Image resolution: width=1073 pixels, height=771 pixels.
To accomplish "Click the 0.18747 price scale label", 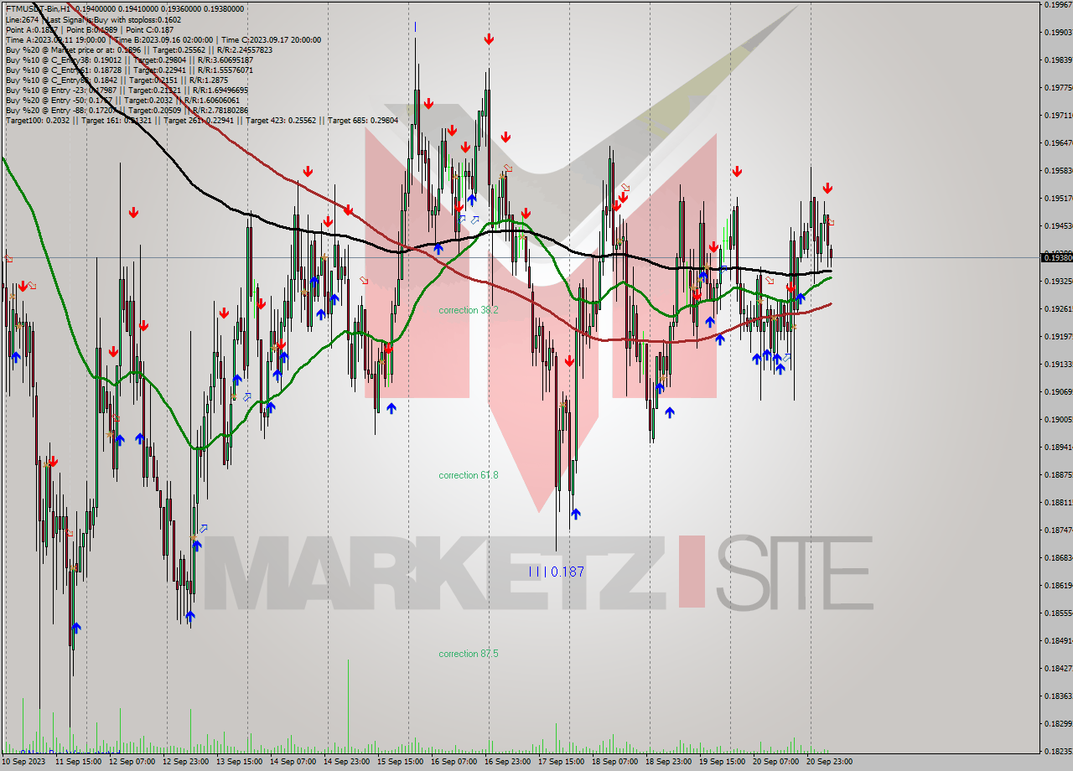I will click(1057, 530).
